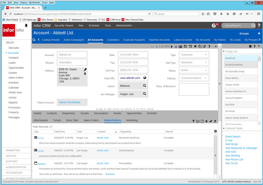Open the Customers group tab
The height and width of the screenshot is (185, 263).
113,40
